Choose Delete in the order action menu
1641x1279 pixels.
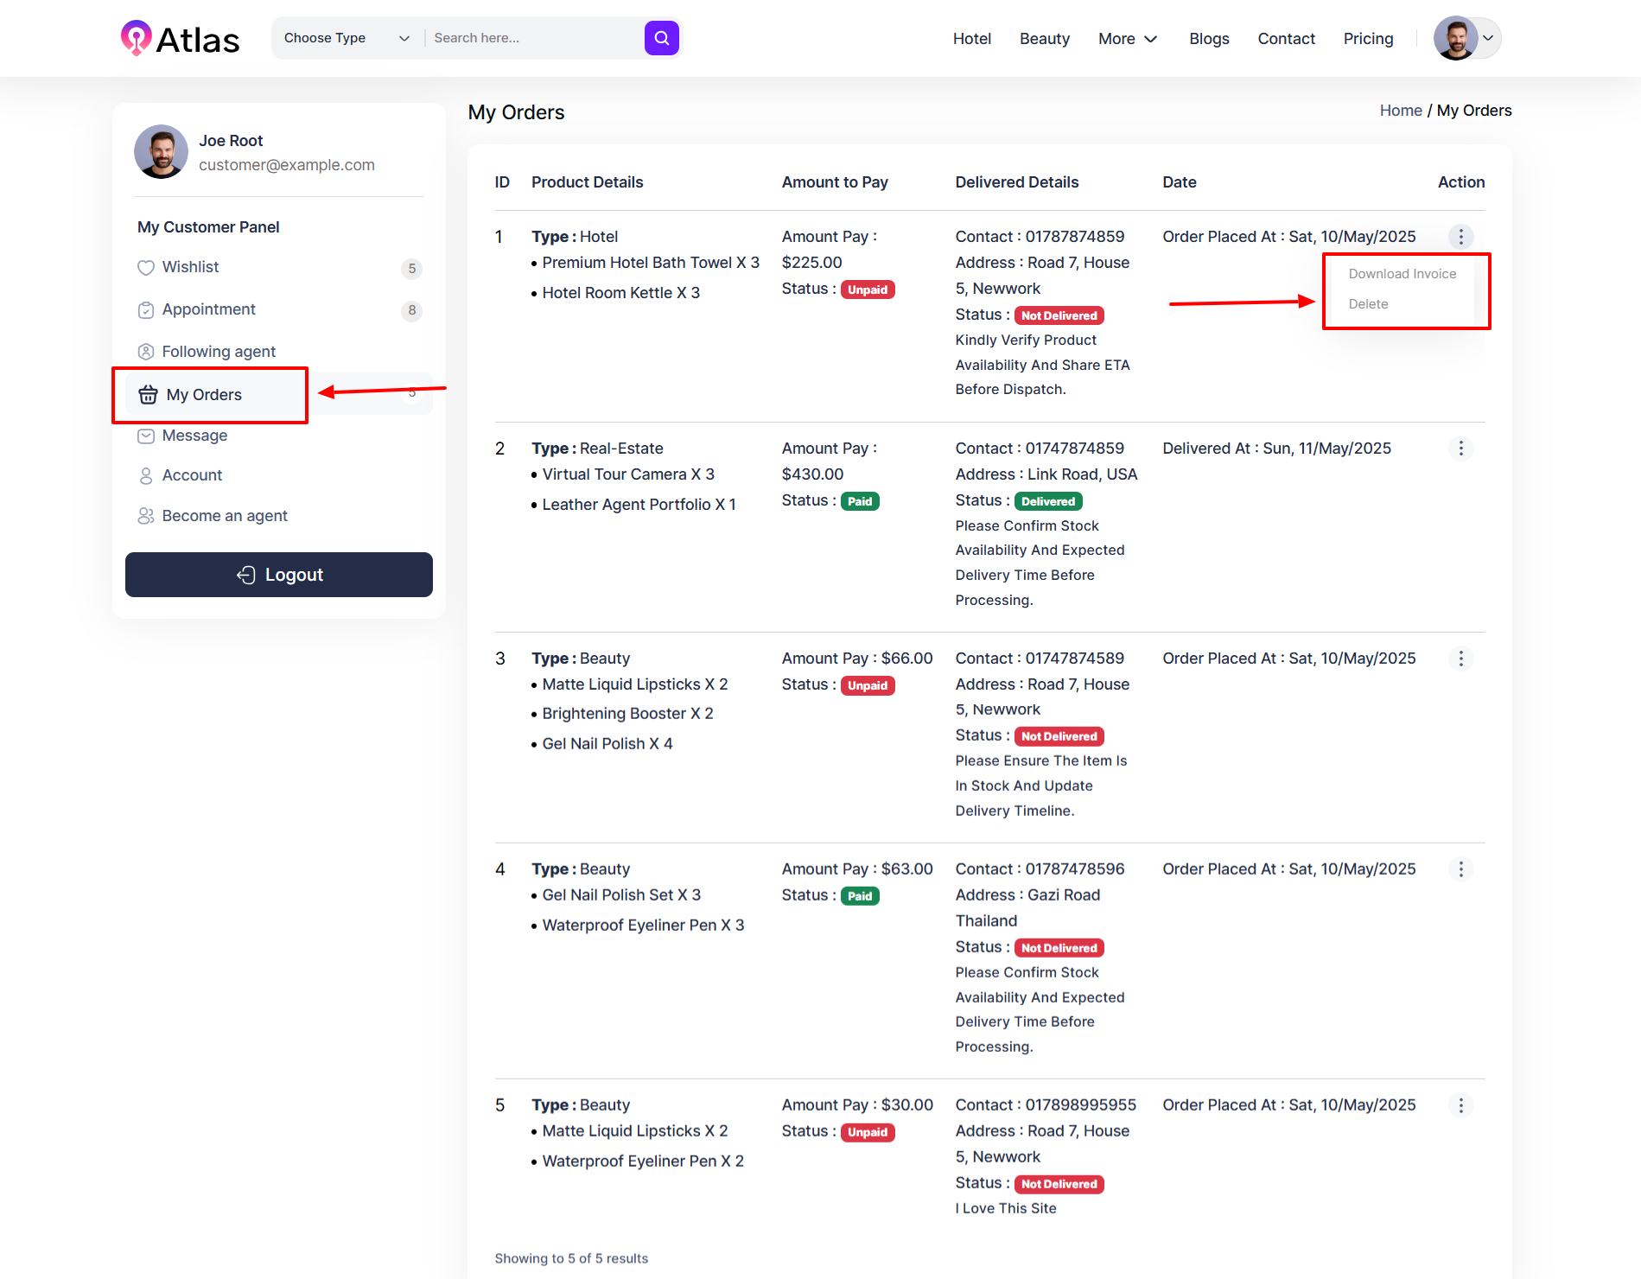[1368, 304]
